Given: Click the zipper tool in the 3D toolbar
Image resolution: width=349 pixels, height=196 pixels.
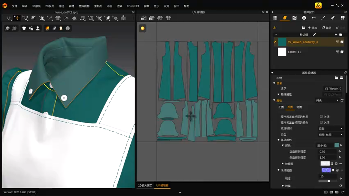Looking at the screenshot, I should [x=123, y=18].
